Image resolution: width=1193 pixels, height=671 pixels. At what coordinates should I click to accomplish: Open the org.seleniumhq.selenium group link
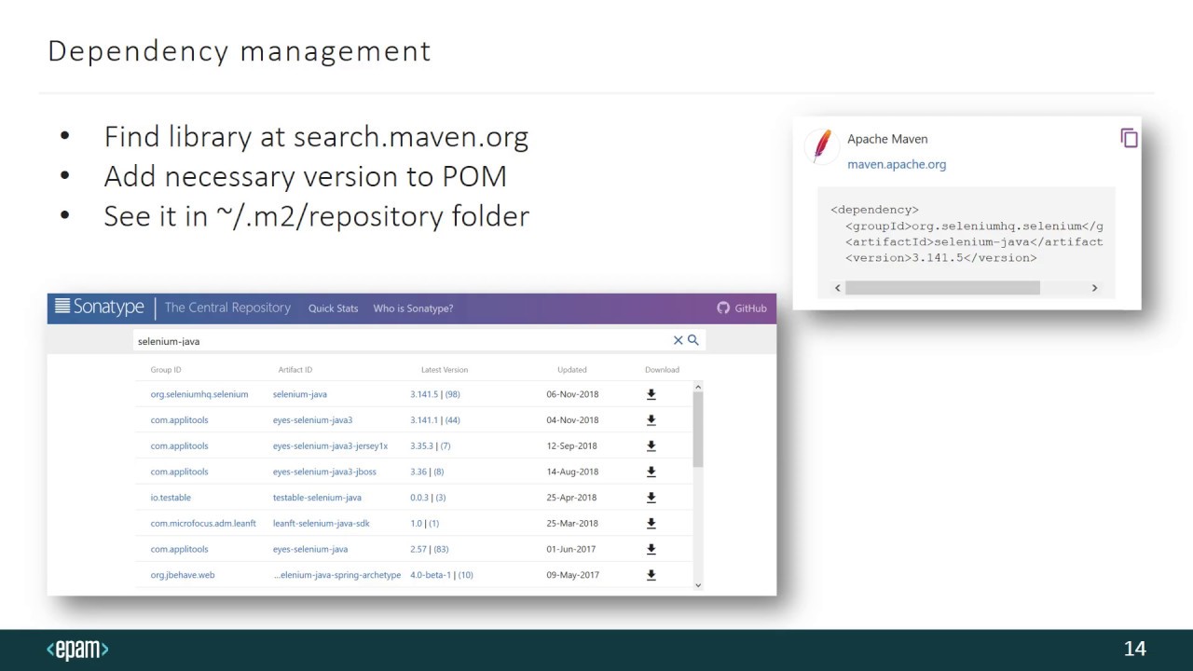[x=199, y=394]
